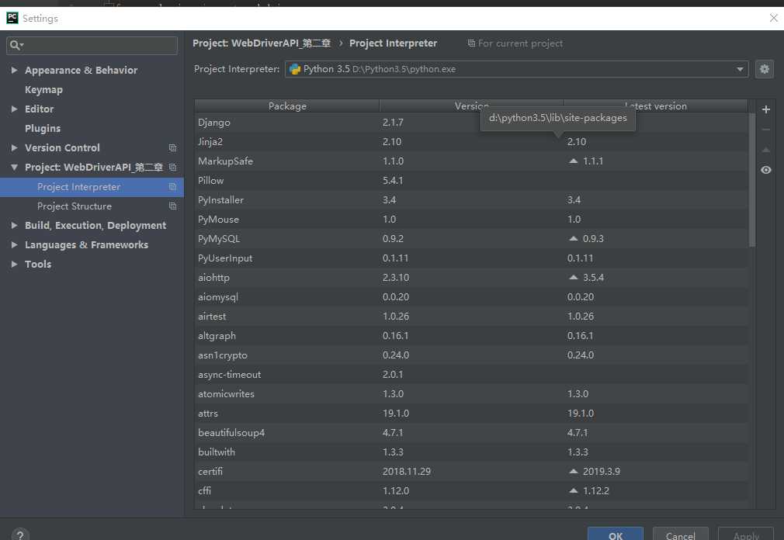Expand Build, Execution, Deployment section
784x540 pixels.
click(14, 225)
